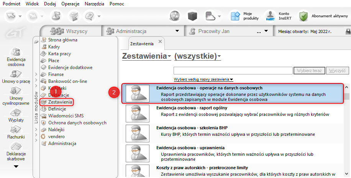
Task: Open Umowy cywilnoprawne shortcut
Action: tap(16, 96)
